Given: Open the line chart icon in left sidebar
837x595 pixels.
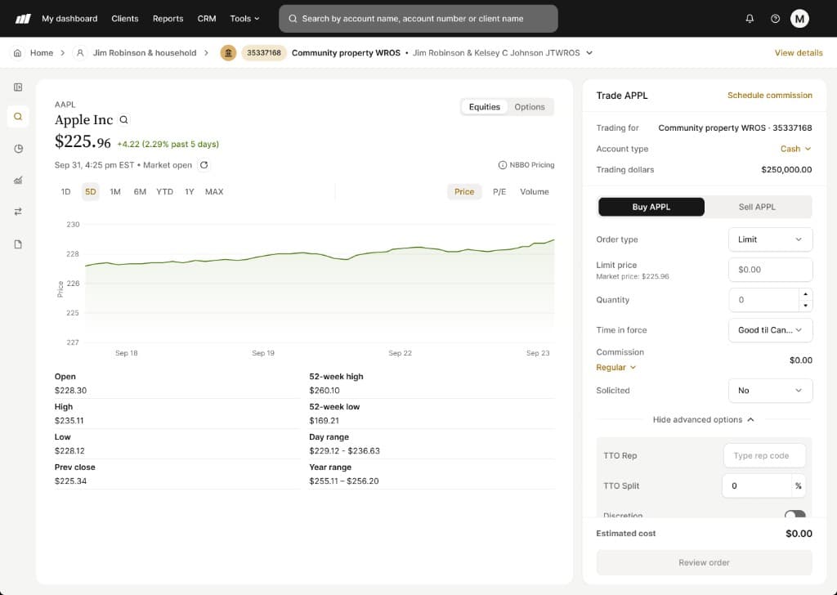Looking at the screenshot, I should pyautogui.click(x=18, y=181).
